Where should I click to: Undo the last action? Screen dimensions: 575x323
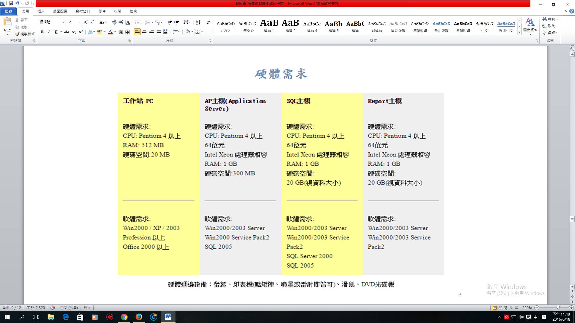click(x=17, y=3)
